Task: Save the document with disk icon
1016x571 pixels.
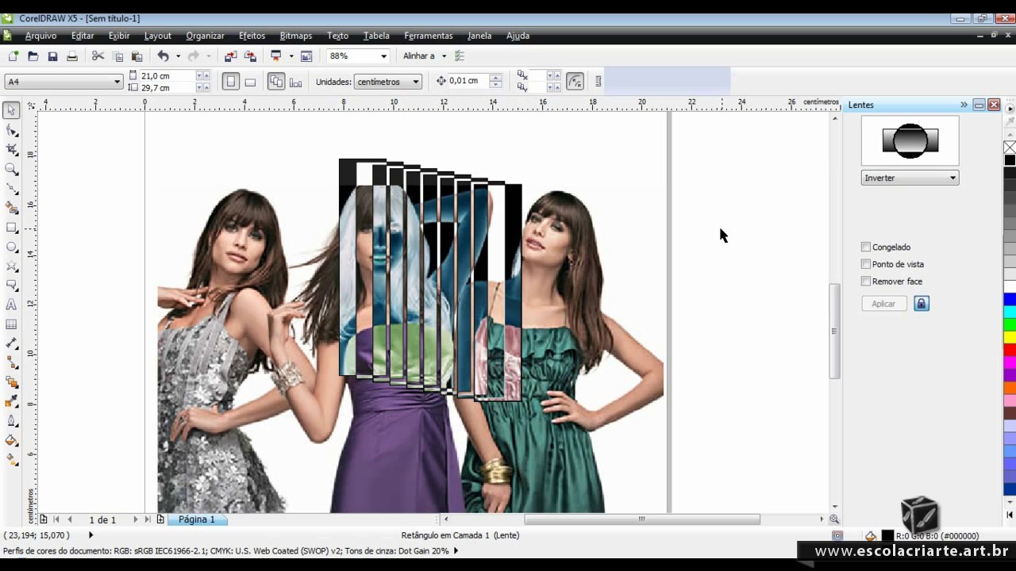Action: 52,56
